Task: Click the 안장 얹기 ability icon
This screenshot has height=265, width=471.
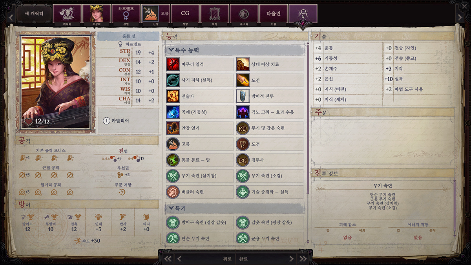Action: (173, 128)
